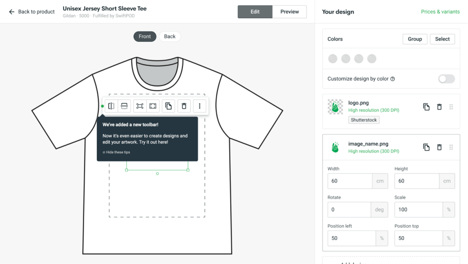468x264 pixels.
Task: Click the Width input field
Action: pyautogui.click(x=350, y=181)
